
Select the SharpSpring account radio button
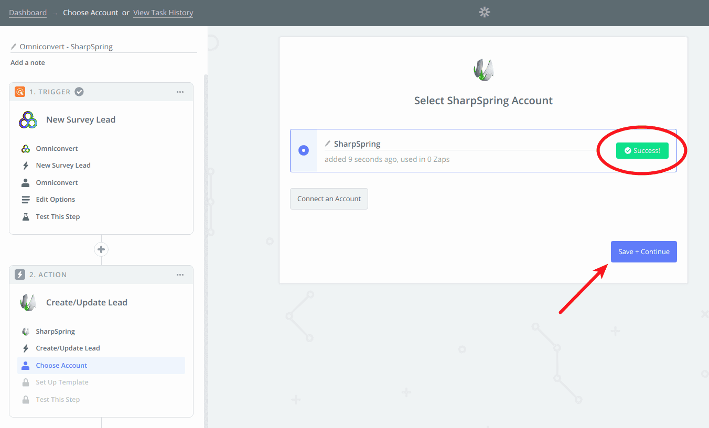click(x=303, y=150)
